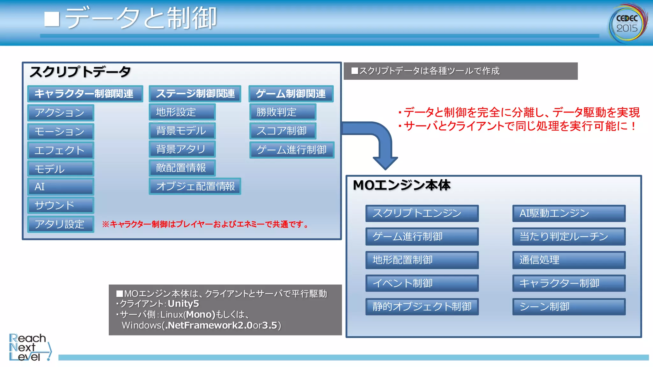
Task: Click the 背景モデル box
Action: (182, 131)
